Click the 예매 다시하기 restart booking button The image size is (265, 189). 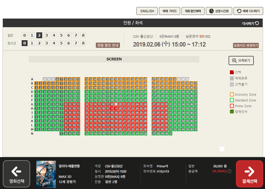click(248, 11)
